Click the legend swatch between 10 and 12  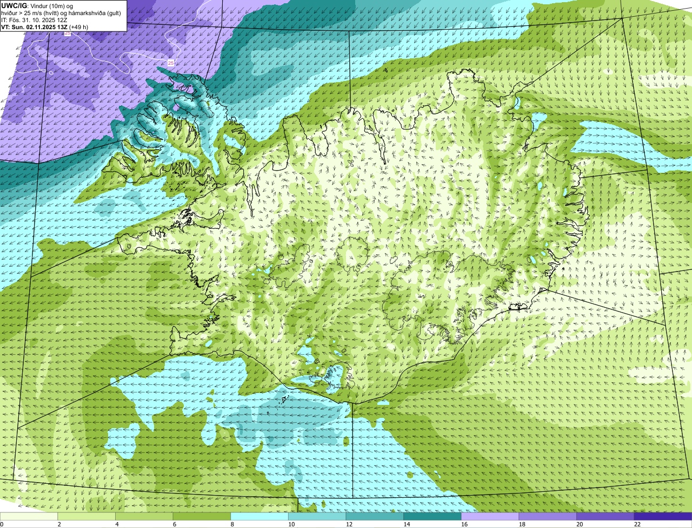click(x=317, y=516)
